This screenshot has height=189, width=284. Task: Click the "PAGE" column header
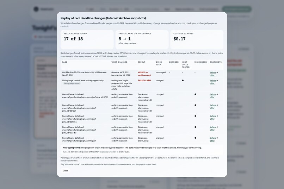pyautogui.click(x=65, y=62)
